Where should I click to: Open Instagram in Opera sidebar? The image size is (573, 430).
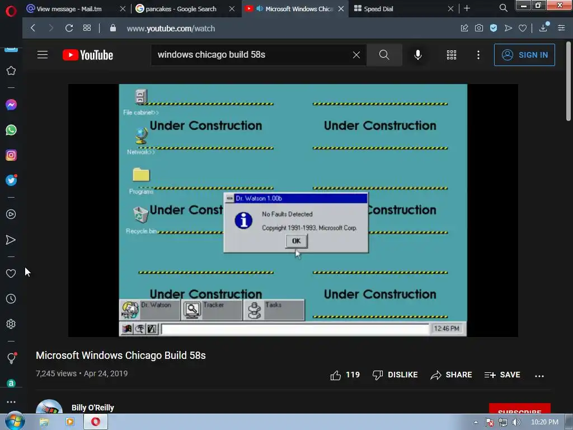(11, 155)
